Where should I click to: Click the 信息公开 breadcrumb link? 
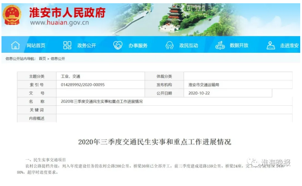point(58,59)
